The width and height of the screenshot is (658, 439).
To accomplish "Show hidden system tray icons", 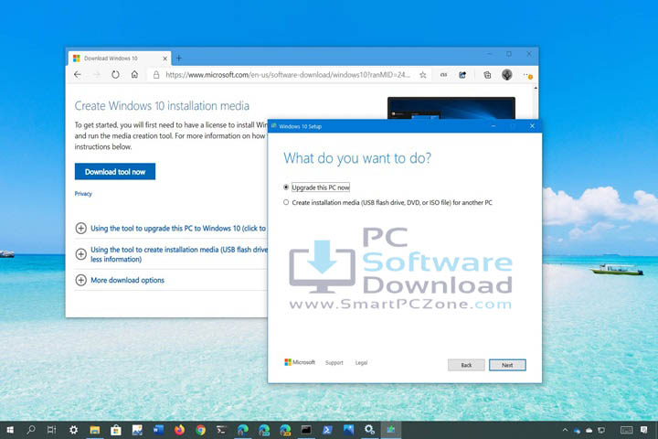I will (565, 430).
